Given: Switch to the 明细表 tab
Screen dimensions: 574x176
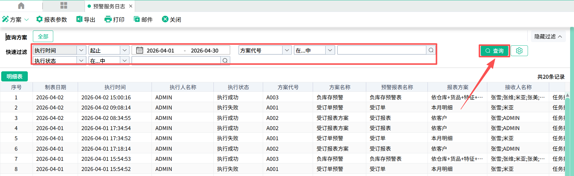Looking at the screenshot, I should tap(14, 76).
